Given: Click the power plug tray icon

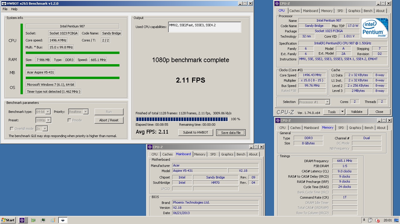Looking at the screenshot, I should tap(370, 220).
